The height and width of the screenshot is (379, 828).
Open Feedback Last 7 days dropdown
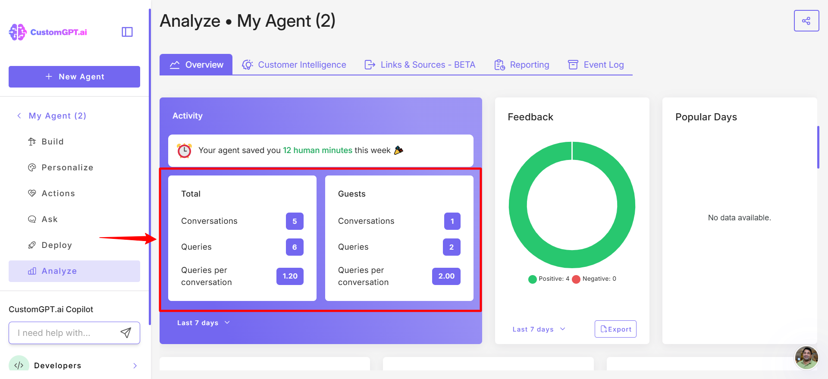tap(539, 329)
